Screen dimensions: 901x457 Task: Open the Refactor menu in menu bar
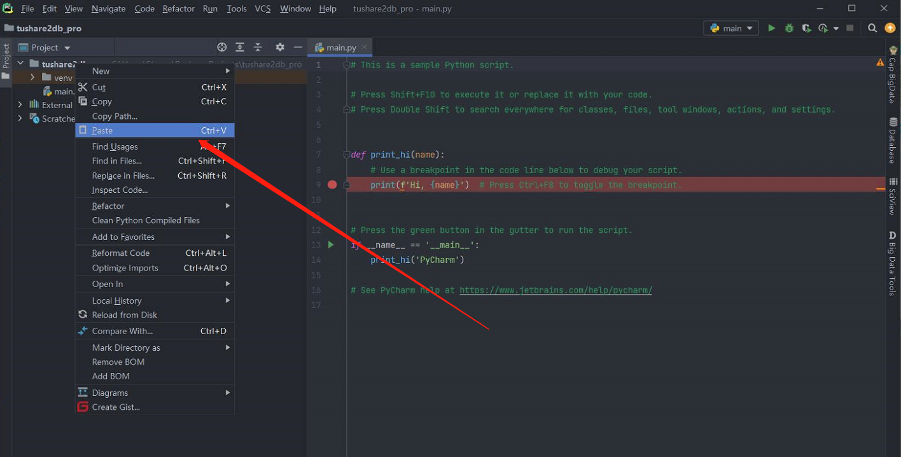(178, 8)
